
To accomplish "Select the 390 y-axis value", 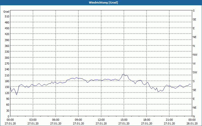I will point(7,40).
